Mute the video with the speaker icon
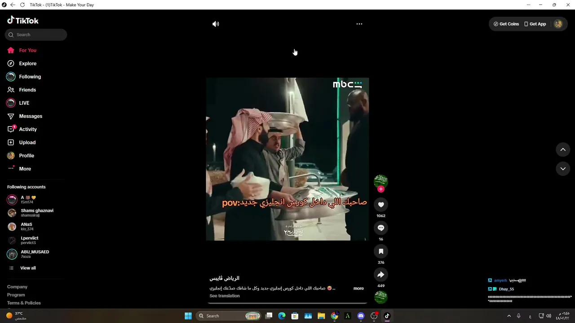575x323 pixels. (x=216, y=24)
